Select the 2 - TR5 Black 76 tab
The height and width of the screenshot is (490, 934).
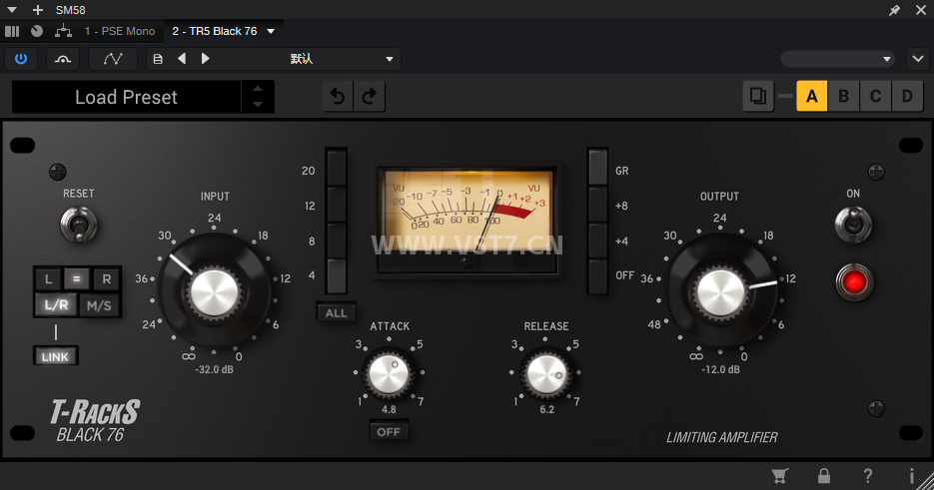point(215,31)
